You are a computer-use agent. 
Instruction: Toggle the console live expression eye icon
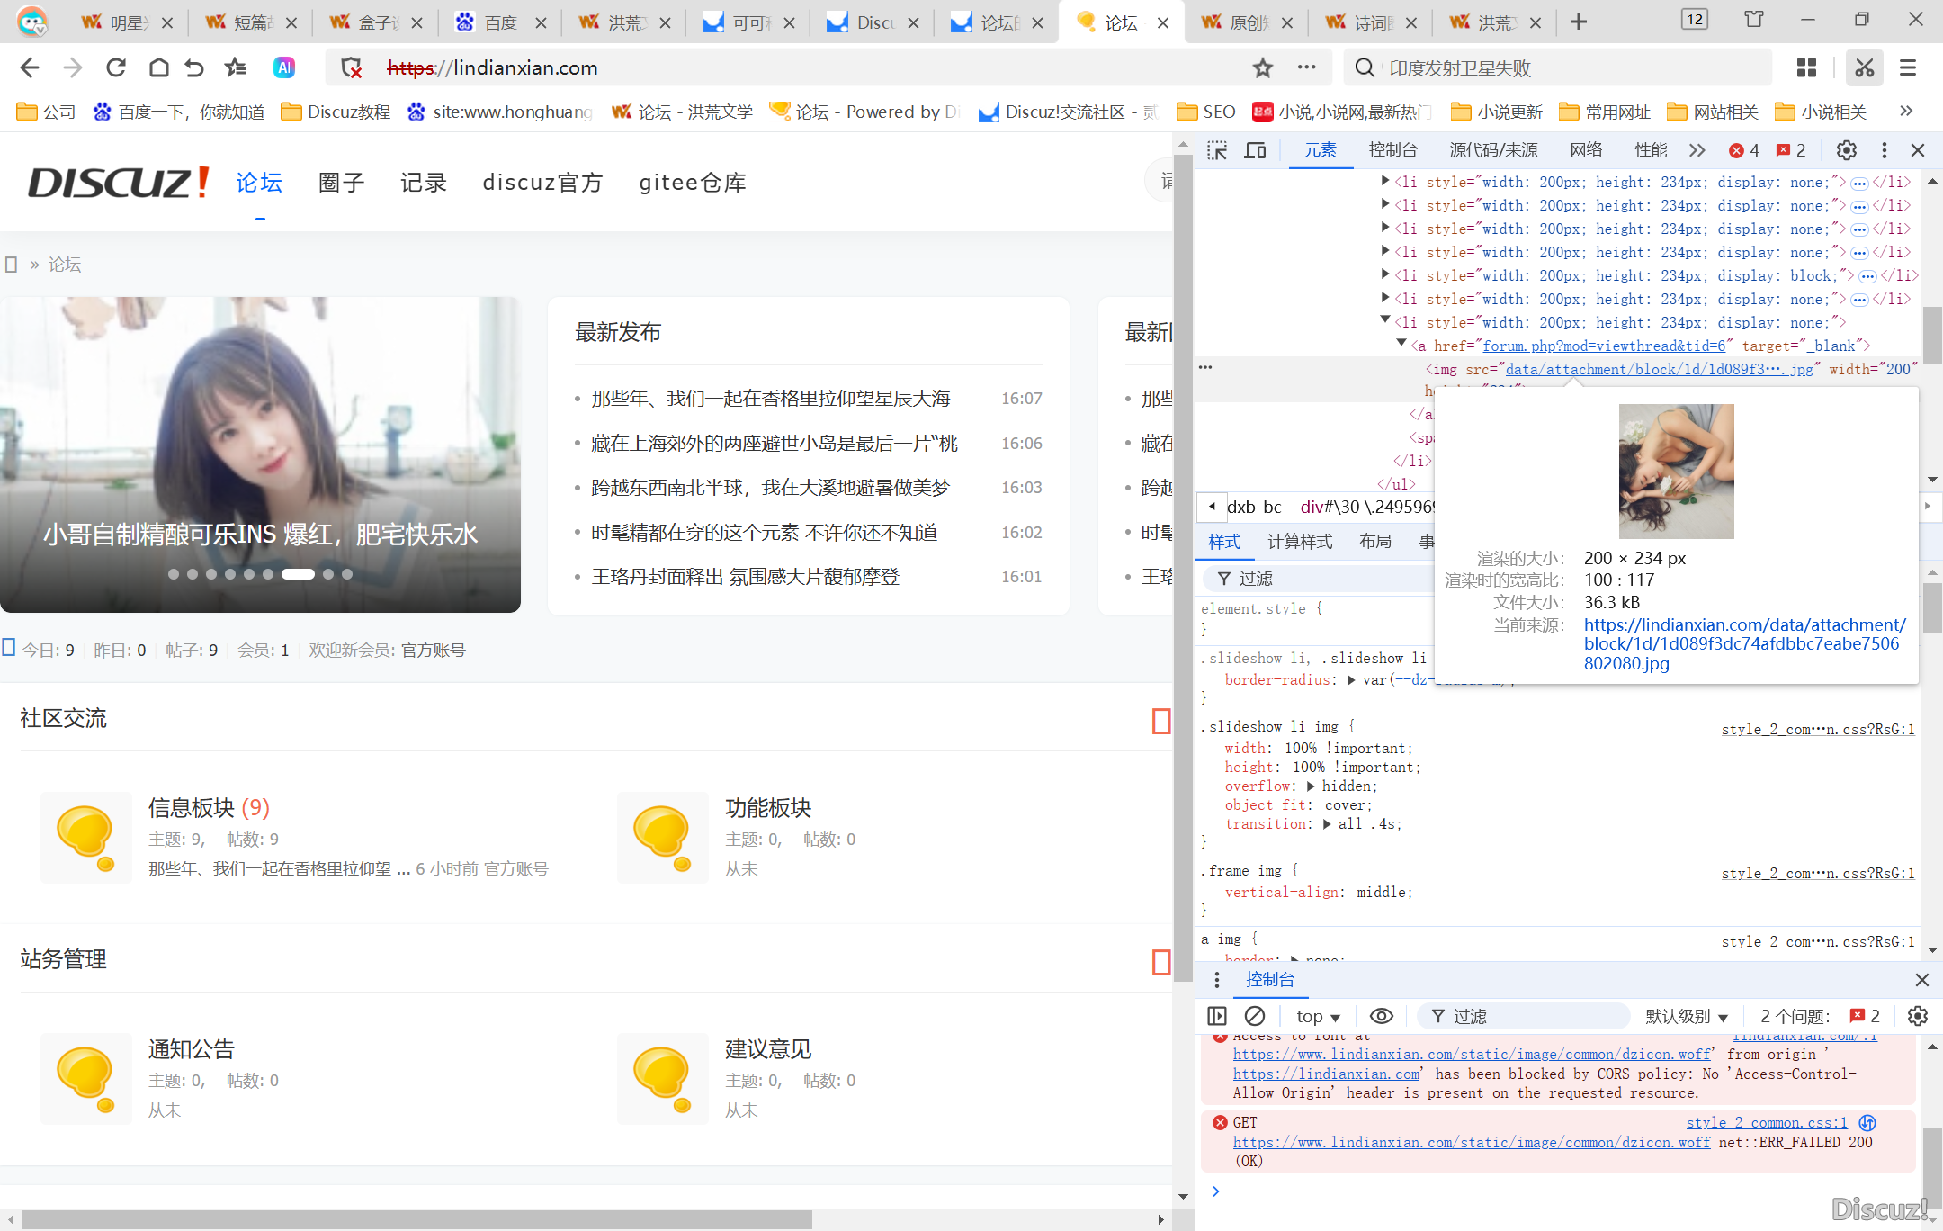pos(1381,1016)
